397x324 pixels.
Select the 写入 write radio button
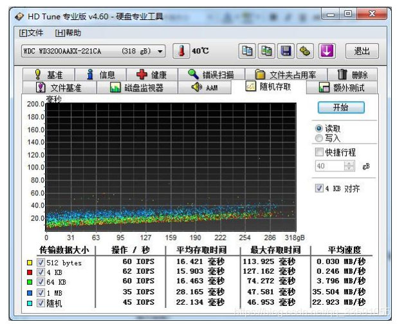click(319, 138)
